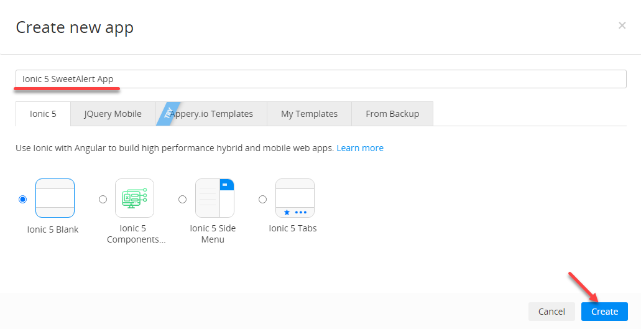Open the Learn more link
The height and width of the screenshot is (329, 641).
360,148
